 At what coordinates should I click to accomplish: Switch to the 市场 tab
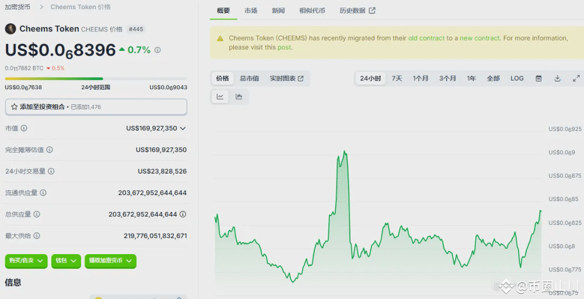(251, 10)
